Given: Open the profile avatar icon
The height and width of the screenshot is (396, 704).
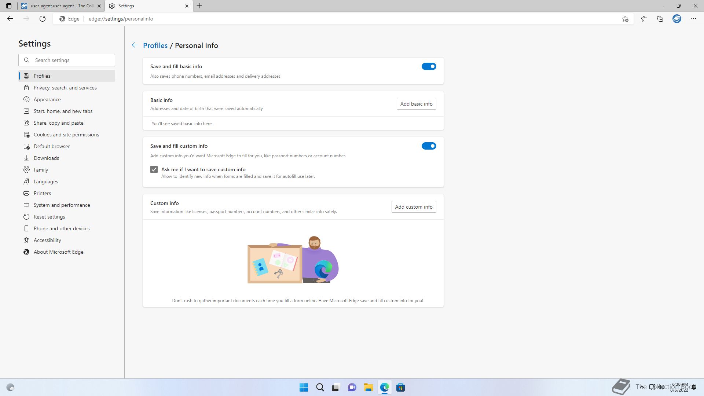Looking at the screenshot, I should point(677,19).
